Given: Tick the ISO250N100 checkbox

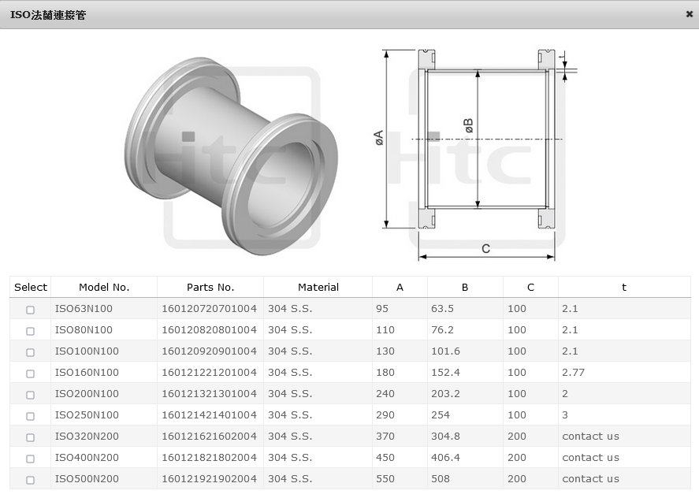Looking at the screenshot, I should pos(31,416).
